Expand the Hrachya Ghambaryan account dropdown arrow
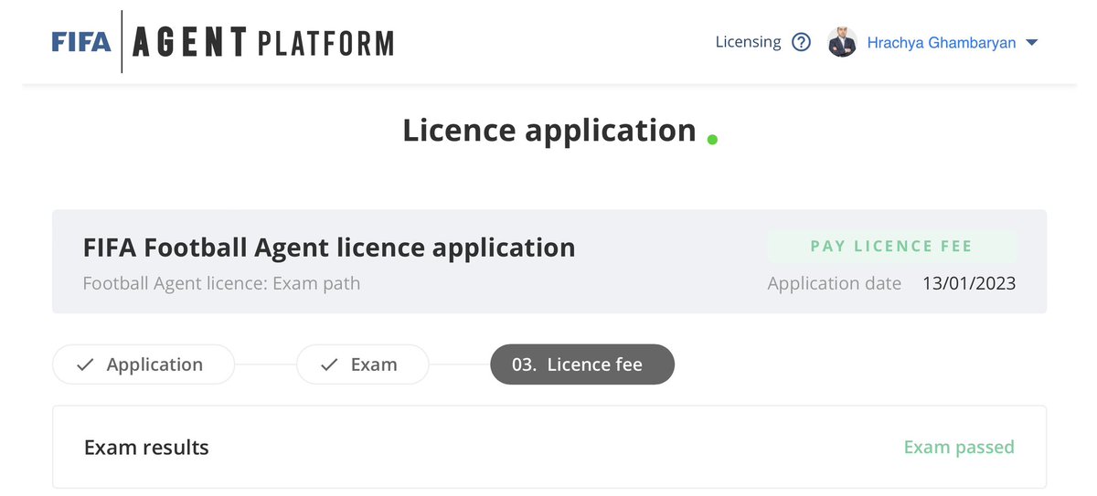 (x=1032, y=43)
